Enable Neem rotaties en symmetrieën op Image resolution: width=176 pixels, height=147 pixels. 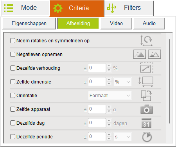point(13,41)
